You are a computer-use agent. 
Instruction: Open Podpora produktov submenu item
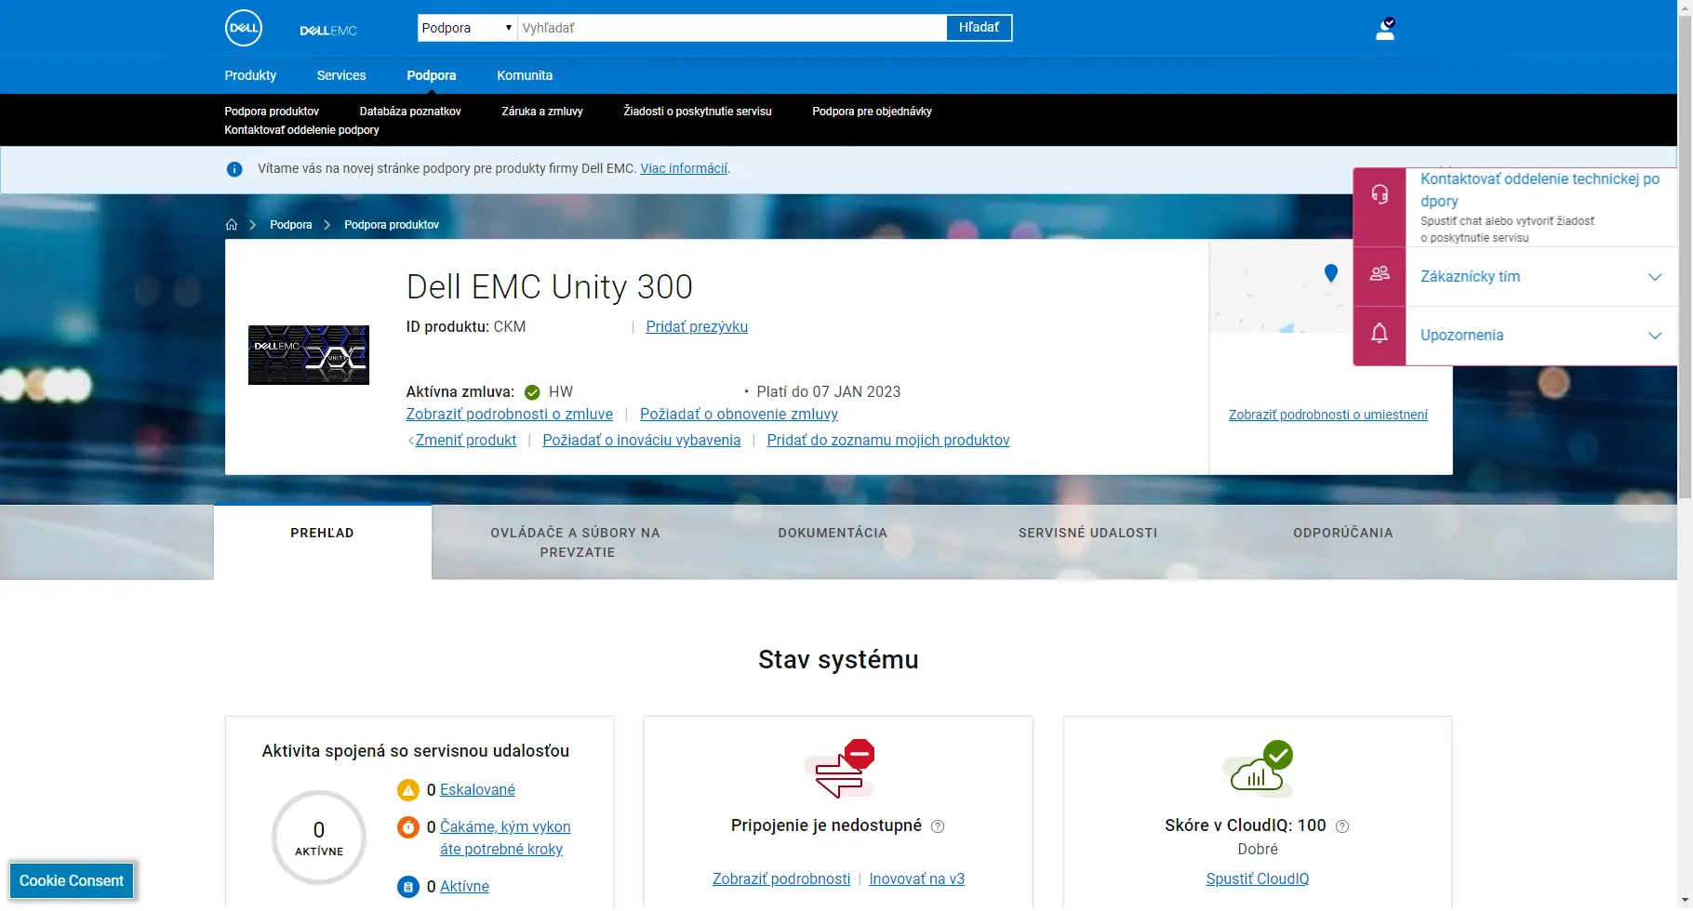272,112
